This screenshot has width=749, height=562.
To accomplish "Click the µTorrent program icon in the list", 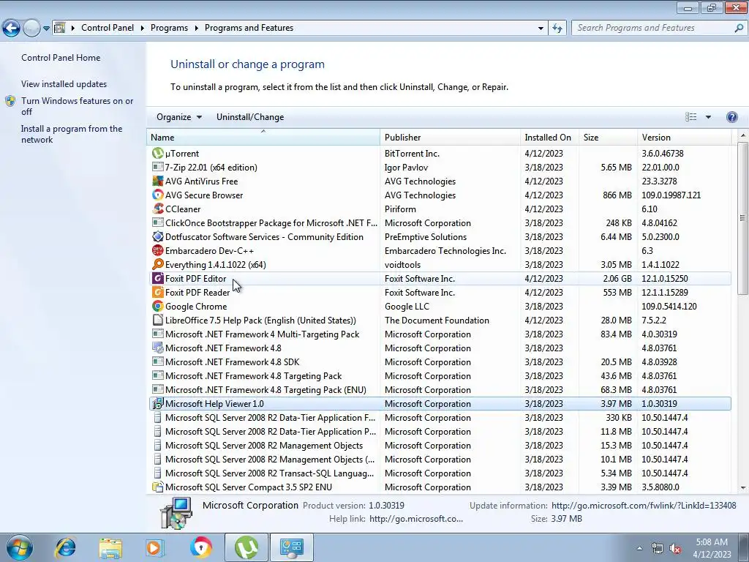I will pyautogui.click(x=158, y=154).
